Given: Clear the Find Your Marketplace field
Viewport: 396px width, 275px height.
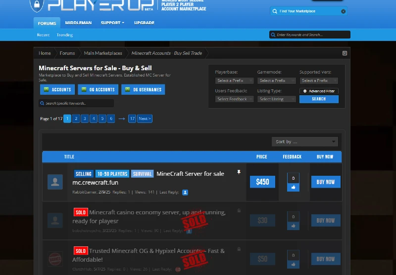Looking at the screenshot, I should click(343, 11).
